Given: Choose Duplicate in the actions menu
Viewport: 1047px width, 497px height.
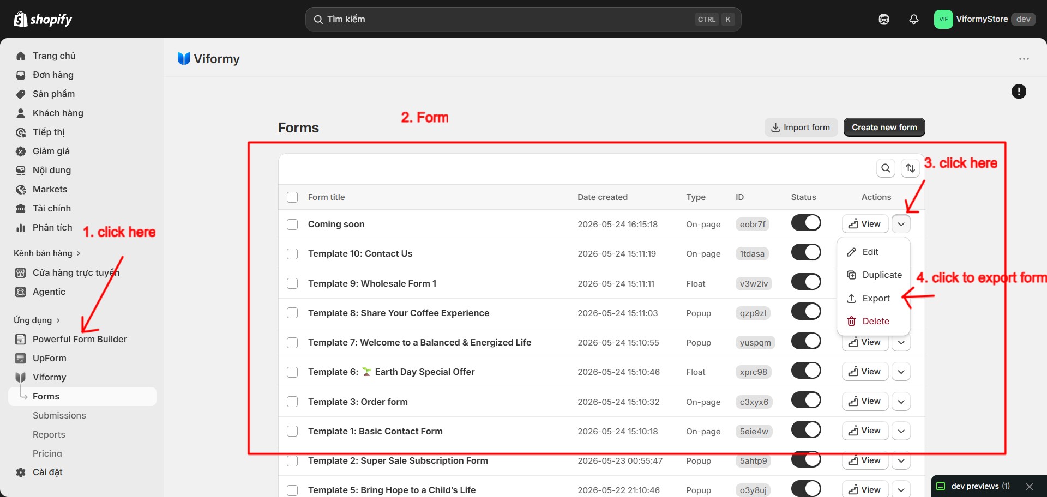Looking at the screenshot, I should point(873,275).
